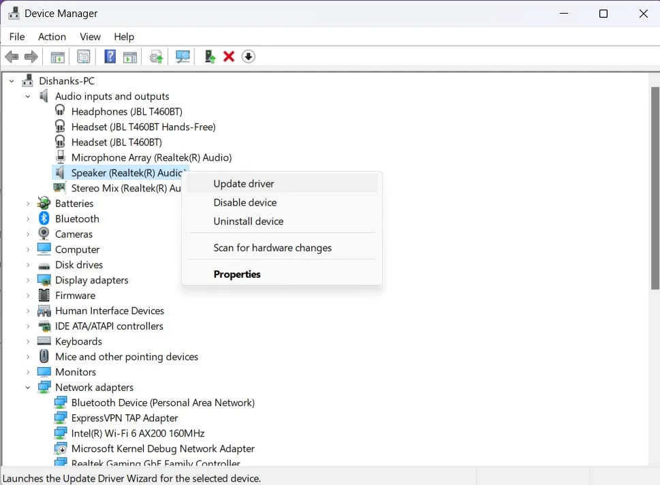Click the Keyboards category icon

pos(44,341)
